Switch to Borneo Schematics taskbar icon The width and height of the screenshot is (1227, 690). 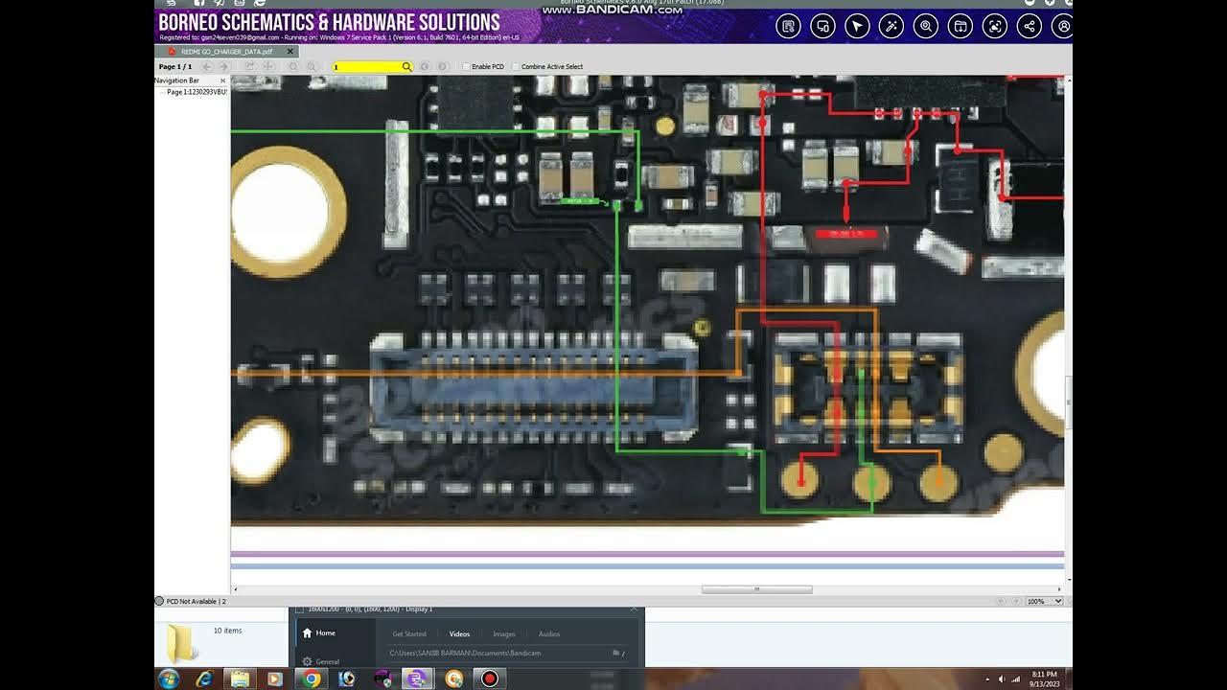[418, 678]
